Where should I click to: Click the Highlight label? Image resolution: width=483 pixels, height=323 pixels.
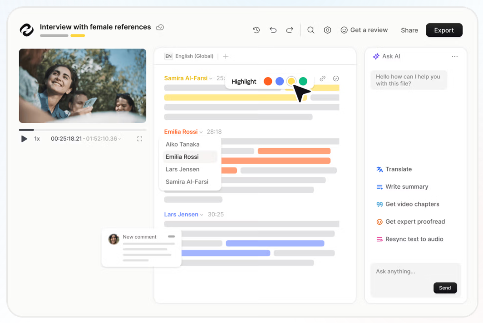(x=244, y=81)
